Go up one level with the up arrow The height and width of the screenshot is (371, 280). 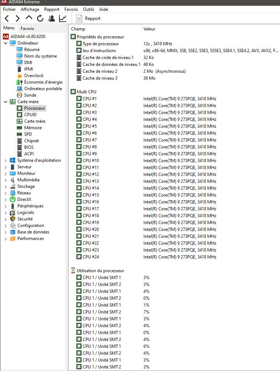[x=29, y=18]
